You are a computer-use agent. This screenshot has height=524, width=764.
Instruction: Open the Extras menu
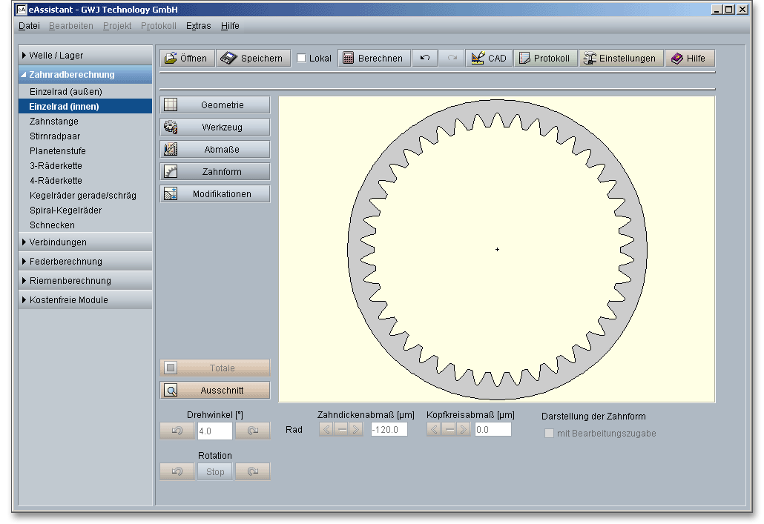pos(198,26)
